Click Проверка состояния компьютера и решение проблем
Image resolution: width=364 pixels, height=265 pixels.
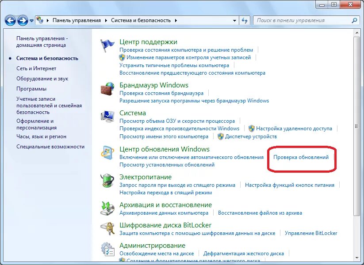coord(186,50)
